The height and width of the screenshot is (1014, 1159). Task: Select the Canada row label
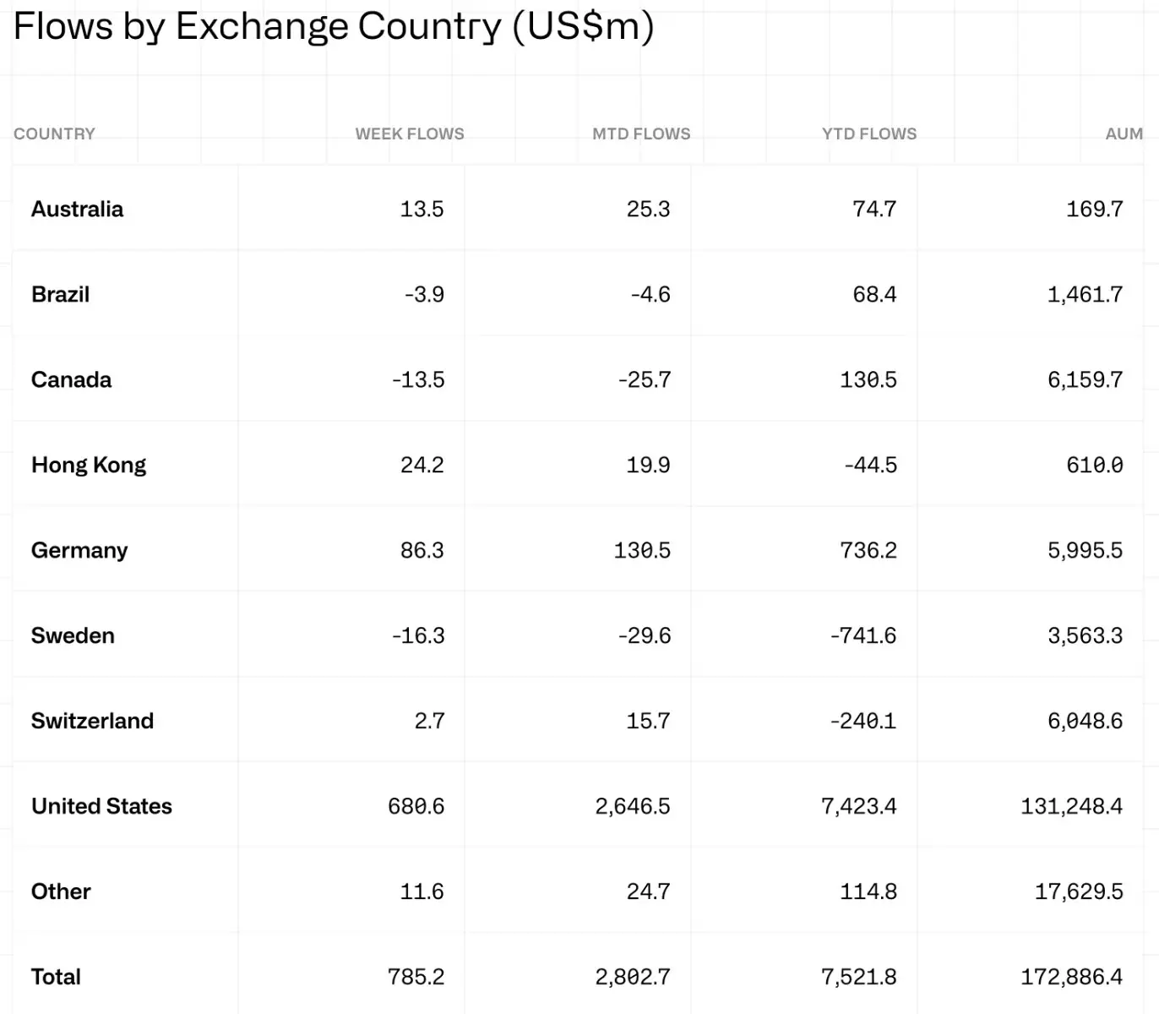(x=71, y=379)
